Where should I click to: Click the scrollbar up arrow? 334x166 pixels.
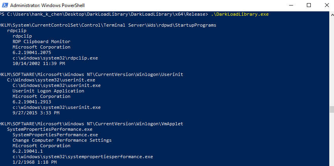(x=332, y=14)
